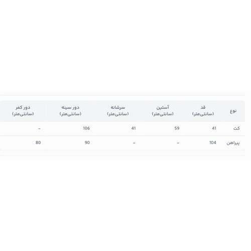The height and width of the screenshot is (251, 251).
Task: Click the coat sleeve value 59
Action: click(177, 129)
